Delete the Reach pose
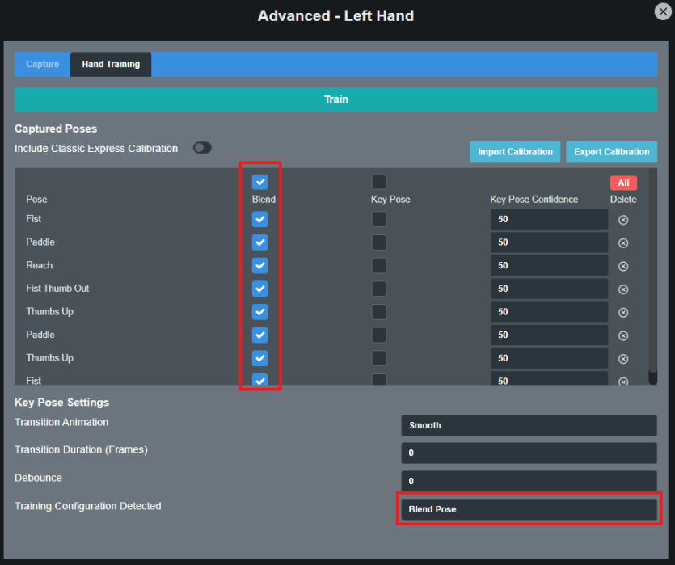Viewport: 675px width, 565px height. pos(623,267)
